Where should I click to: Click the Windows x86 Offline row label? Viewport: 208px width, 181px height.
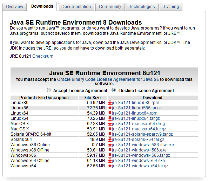[x=30, y=150]
